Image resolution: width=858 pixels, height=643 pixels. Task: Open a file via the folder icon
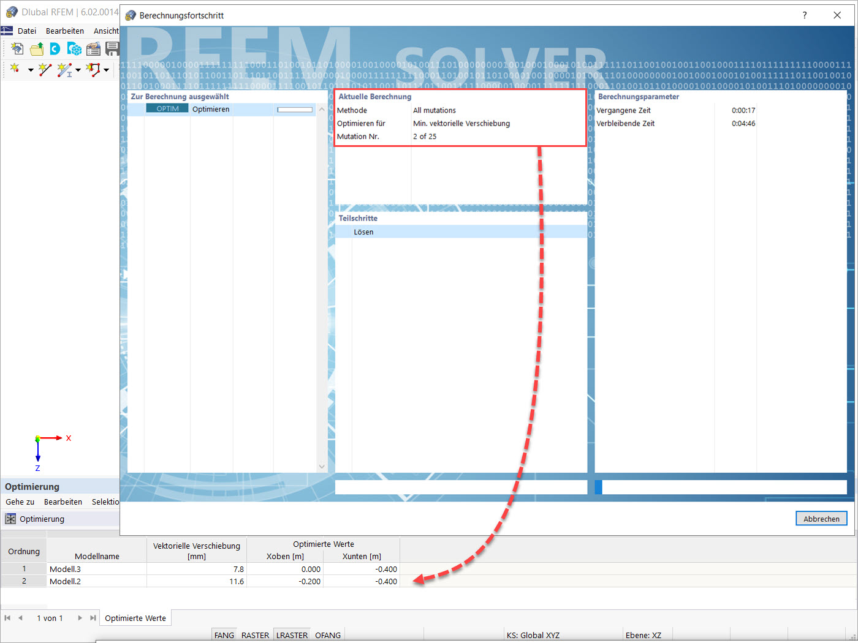click(37, 49)
